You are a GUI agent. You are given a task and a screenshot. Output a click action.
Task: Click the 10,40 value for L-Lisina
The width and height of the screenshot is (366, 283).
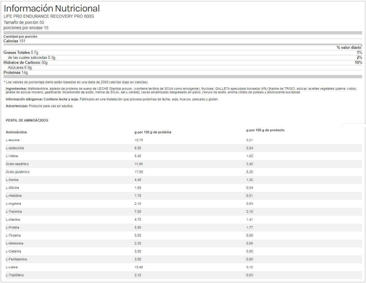pos(139,267)
